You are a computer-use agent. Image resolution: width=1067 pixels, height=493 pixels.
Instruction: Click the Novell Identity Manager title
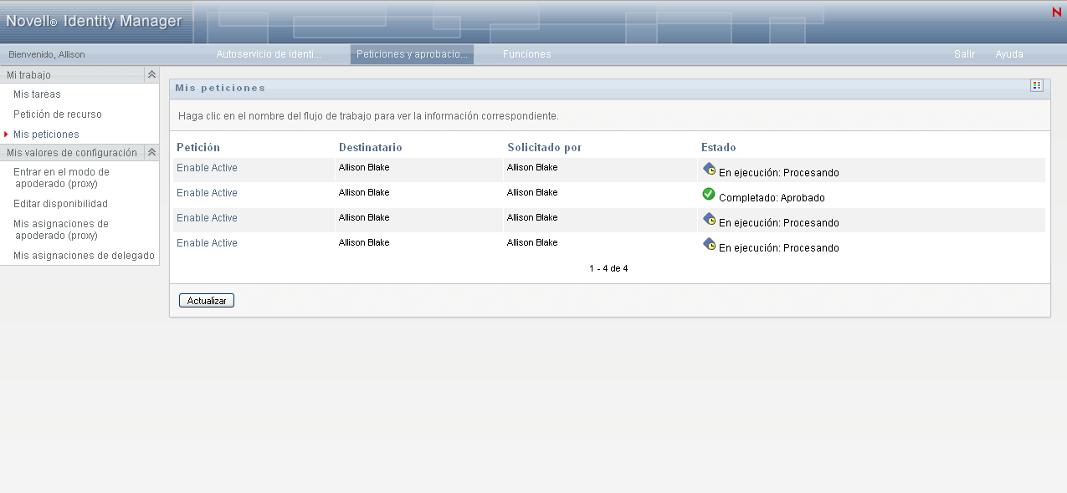point(94,21)
